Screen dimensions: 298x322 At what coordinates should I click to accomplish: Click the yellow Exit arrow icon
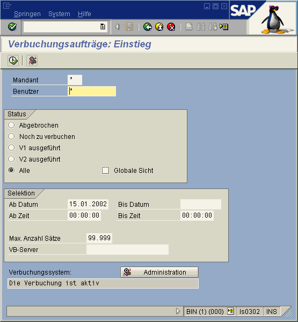point(159,27)
